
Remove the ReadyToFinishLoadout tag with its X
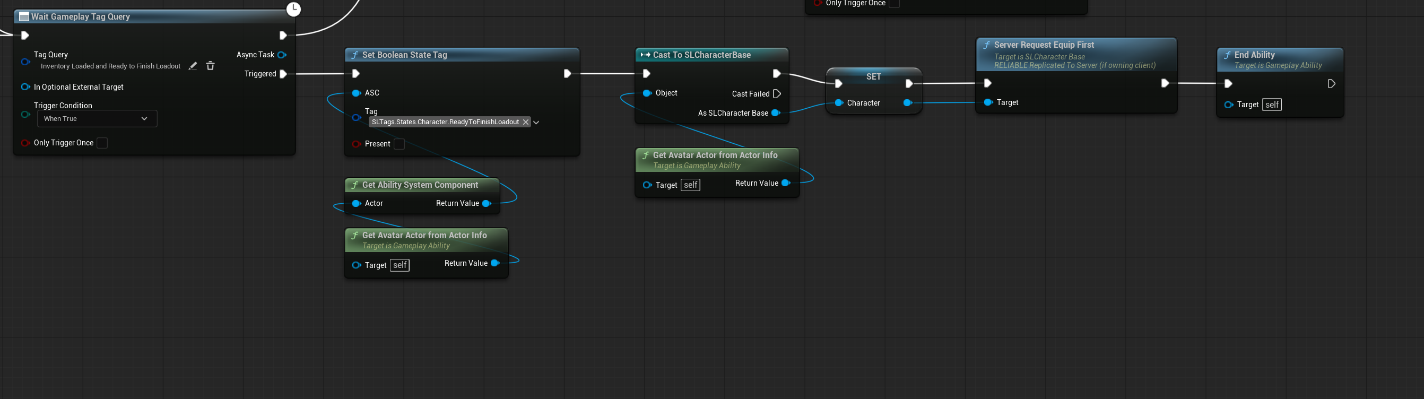[526, 122]
